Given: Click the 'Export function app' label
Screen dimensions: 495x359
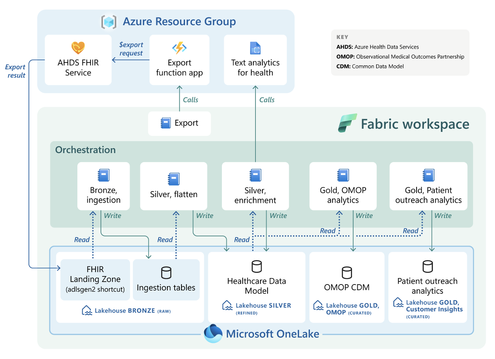Looking at the screenshot, I should [179, 68].
